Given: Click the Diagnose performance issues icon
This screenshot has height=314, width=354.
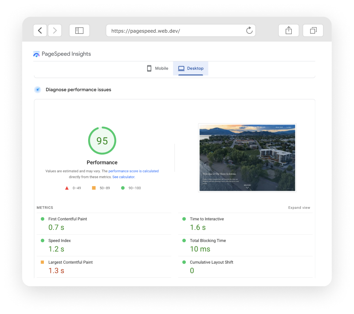Looking at the screenshot, I should pyautogui.click(x=37, y=90).
